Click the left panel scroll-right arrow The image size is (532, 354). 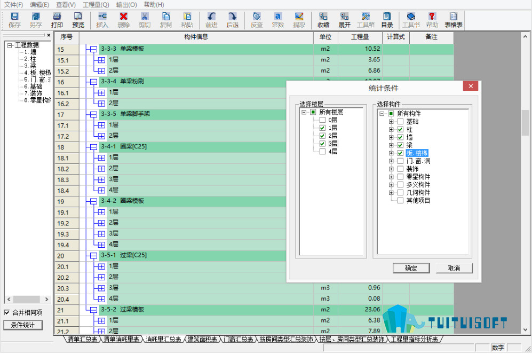tap(46, 300)
